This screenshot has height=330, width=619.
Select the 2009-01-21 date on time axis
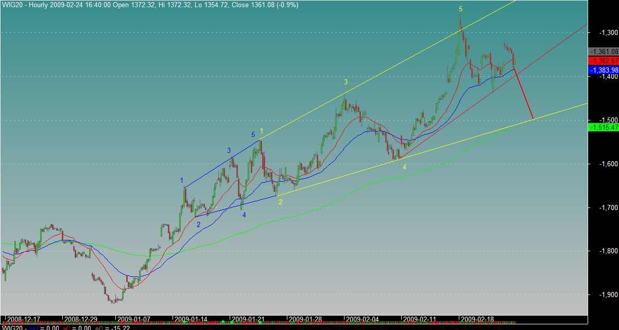coord(249,319)
